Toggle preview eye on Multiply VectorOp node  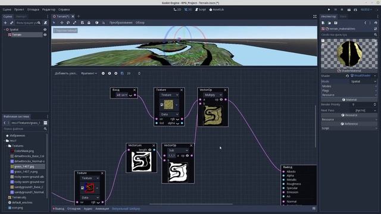click(221, 99)
